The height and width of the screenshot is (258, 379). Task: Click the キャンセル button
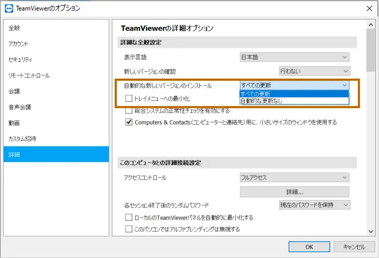point(354,247)
